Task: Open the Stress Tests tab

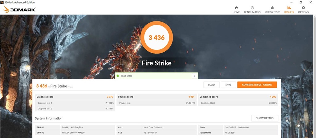Action: tap(272, 10)
